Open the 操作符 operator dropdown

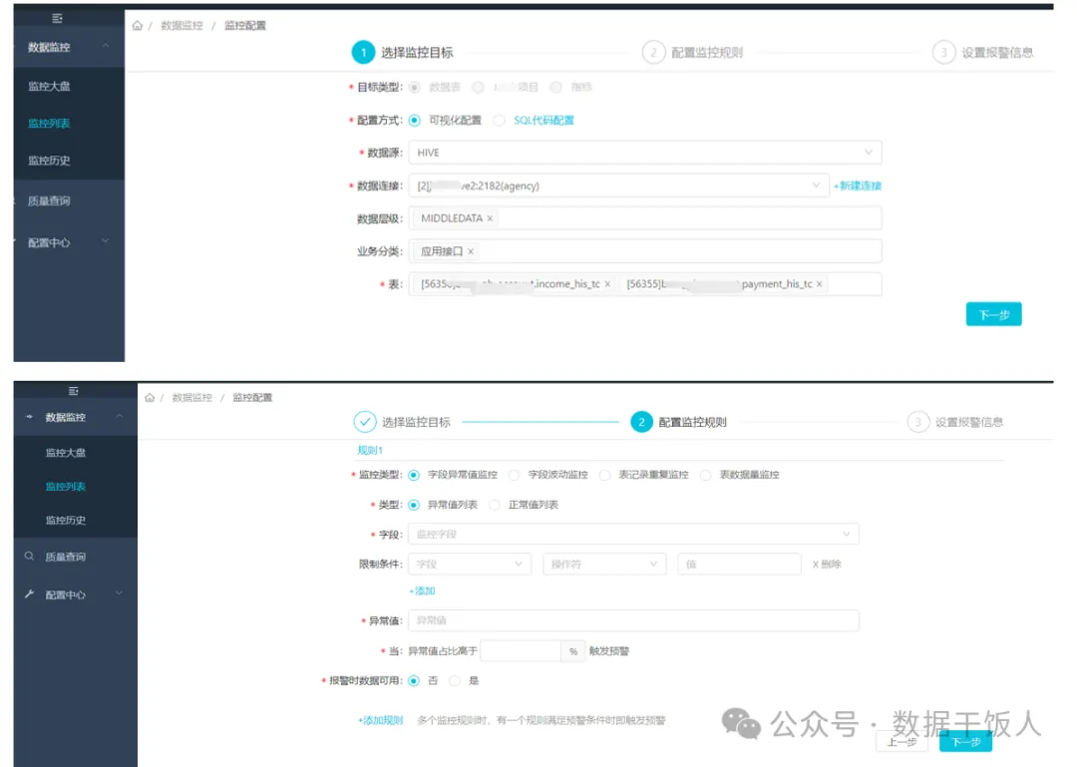click(x=604, y=565)
